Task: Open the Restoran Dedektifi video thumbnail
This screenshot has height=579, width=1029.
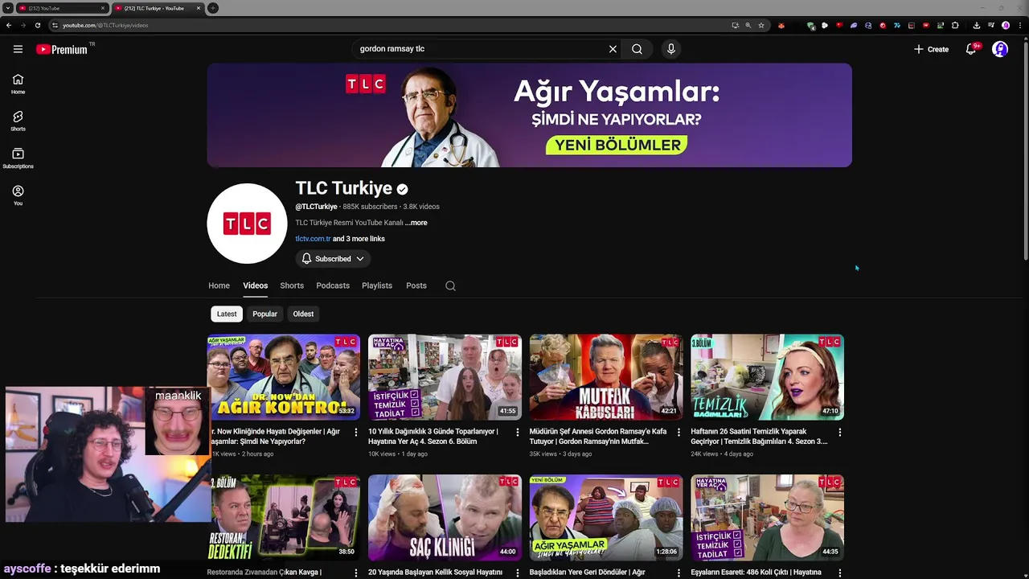Action: pyautogui.click(x=284, y=518)
